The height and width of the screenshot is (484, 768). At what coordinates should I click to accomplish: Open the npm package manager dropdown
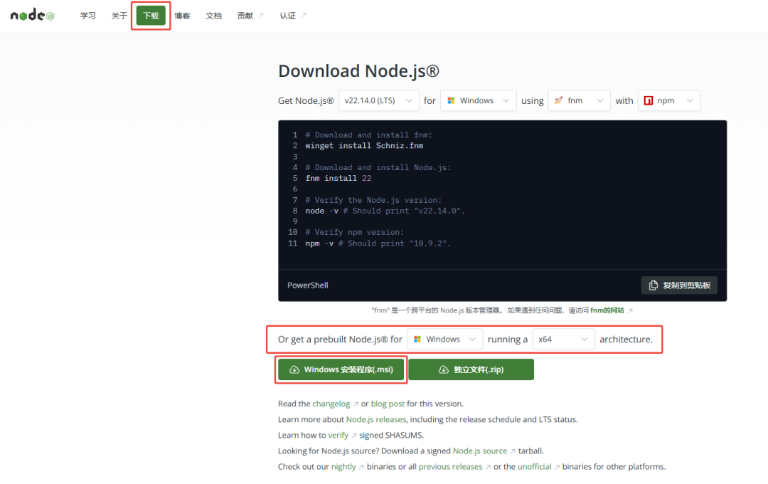[x=668, y=100]
